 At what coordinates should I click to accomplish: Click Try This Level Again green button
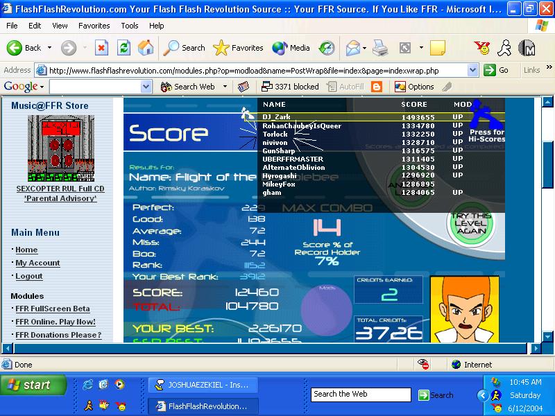(x=471, y=223)
